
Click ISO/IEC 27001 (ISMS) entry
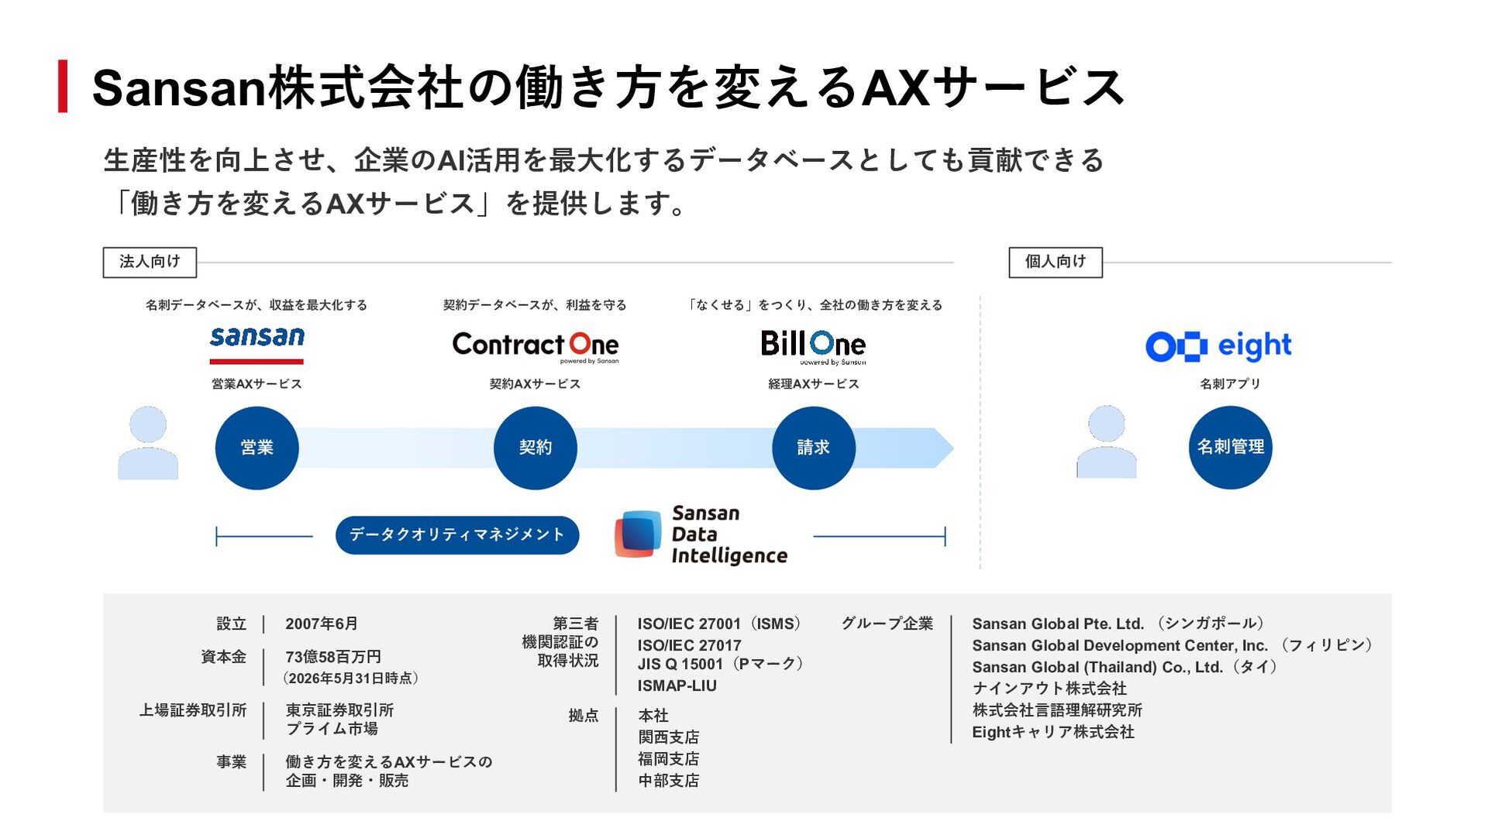coord(722,624)
